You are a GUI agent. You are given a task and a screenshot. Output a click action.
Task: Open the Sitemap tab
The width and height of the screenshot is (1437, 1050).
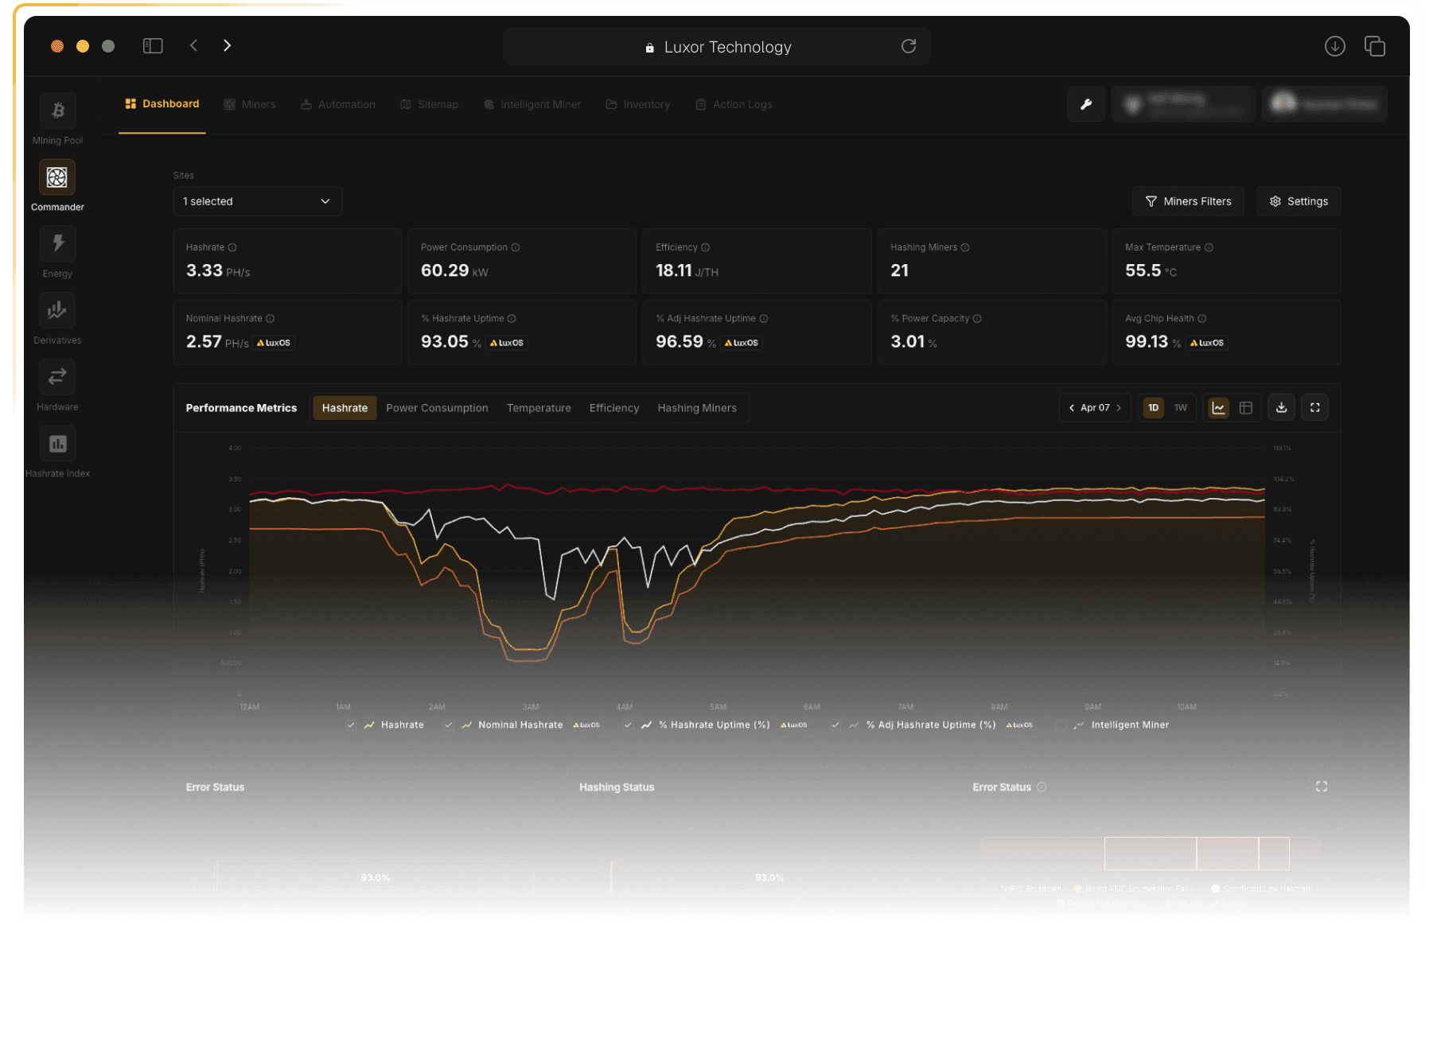[430, 105]
